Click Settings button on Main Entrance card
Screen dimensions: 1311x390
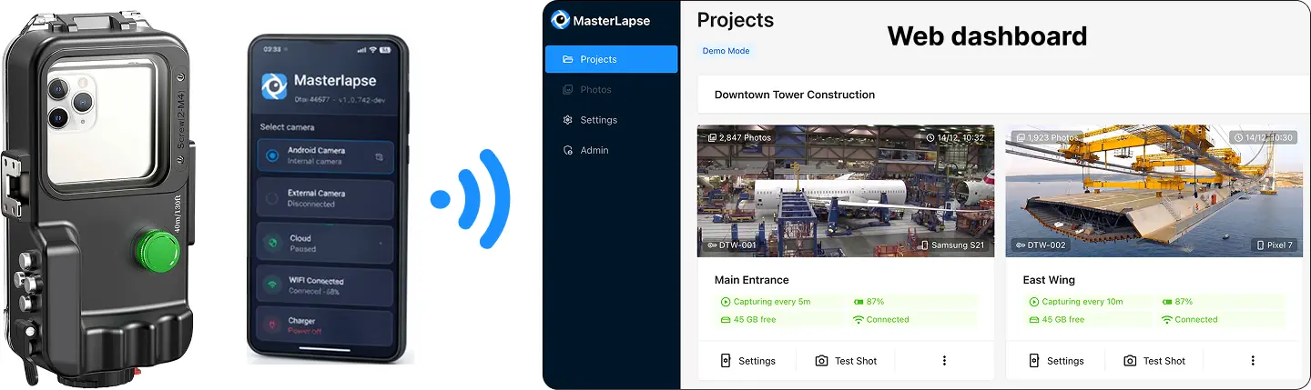[x=747, y=361]
